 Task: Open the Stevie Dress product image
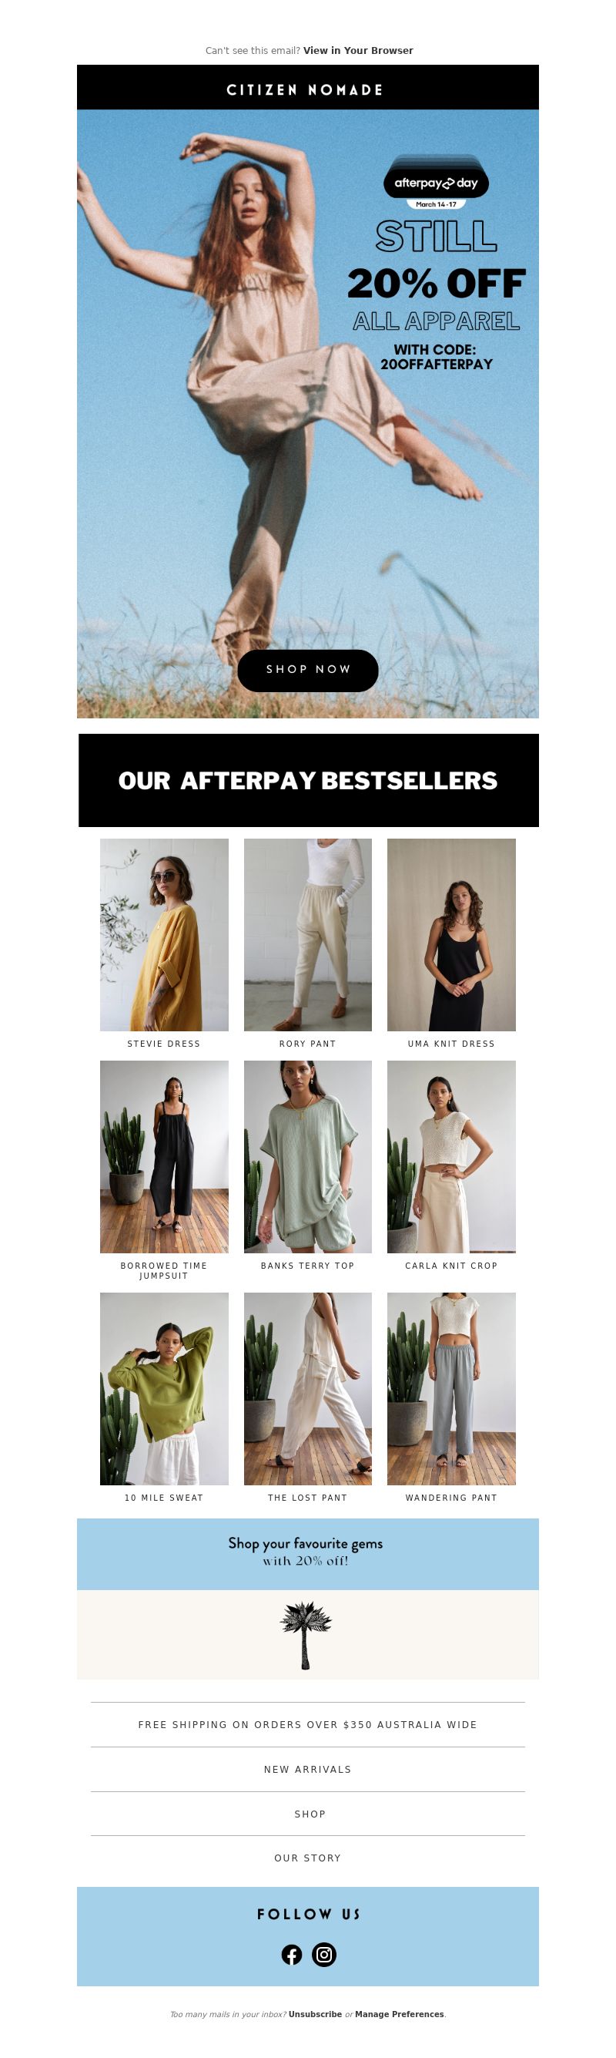(164, 935)
